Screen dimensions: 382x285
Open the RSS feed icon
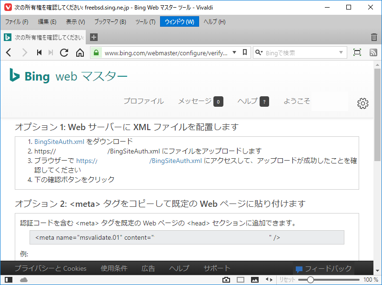(373, 52)
